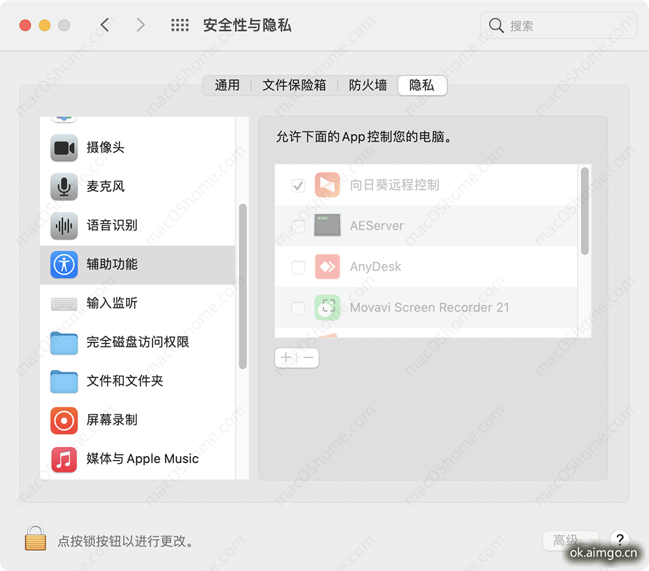This screenshot has height=571, width=649.
Task: Enable AnyDesk accessibility access
Action: pos(298,267)
